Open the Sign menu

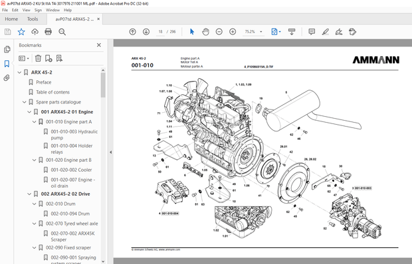tap(38, 10)
